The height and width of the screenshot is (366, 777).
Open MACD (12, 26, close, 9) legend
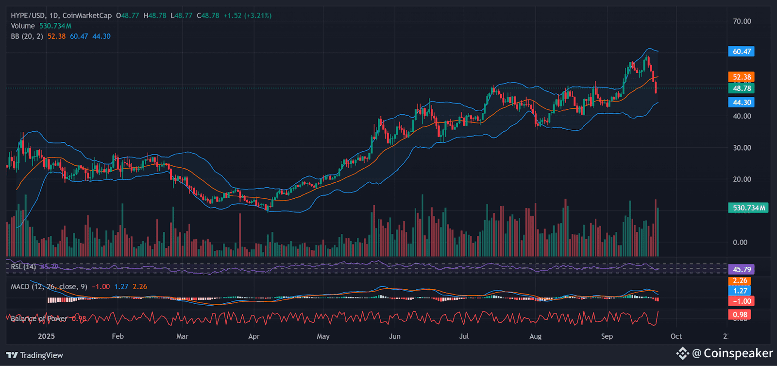pos(49,287)
